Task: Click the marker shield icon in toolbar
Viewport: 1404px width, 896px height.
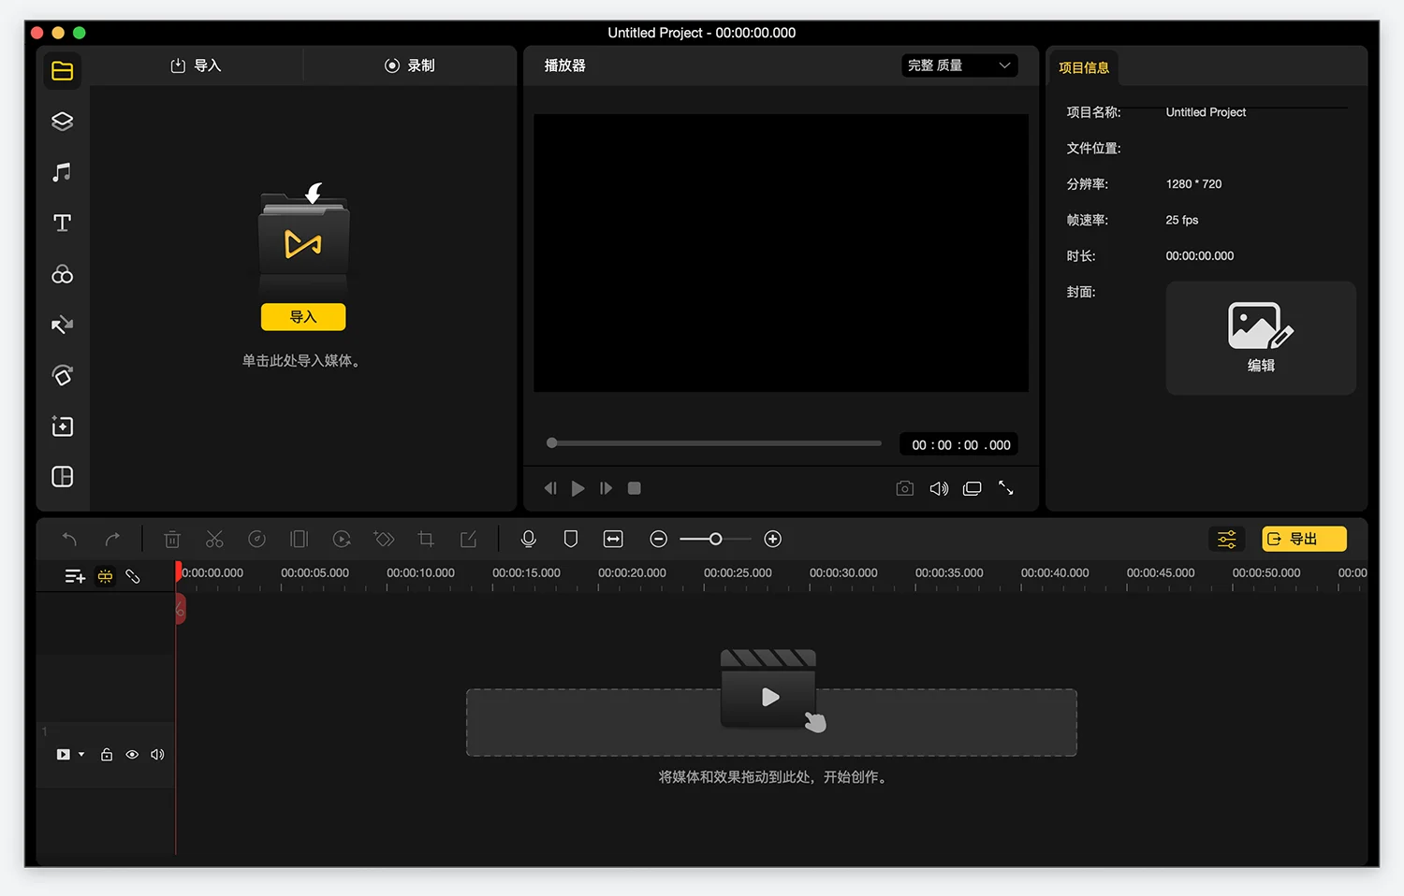Action: 570,539
